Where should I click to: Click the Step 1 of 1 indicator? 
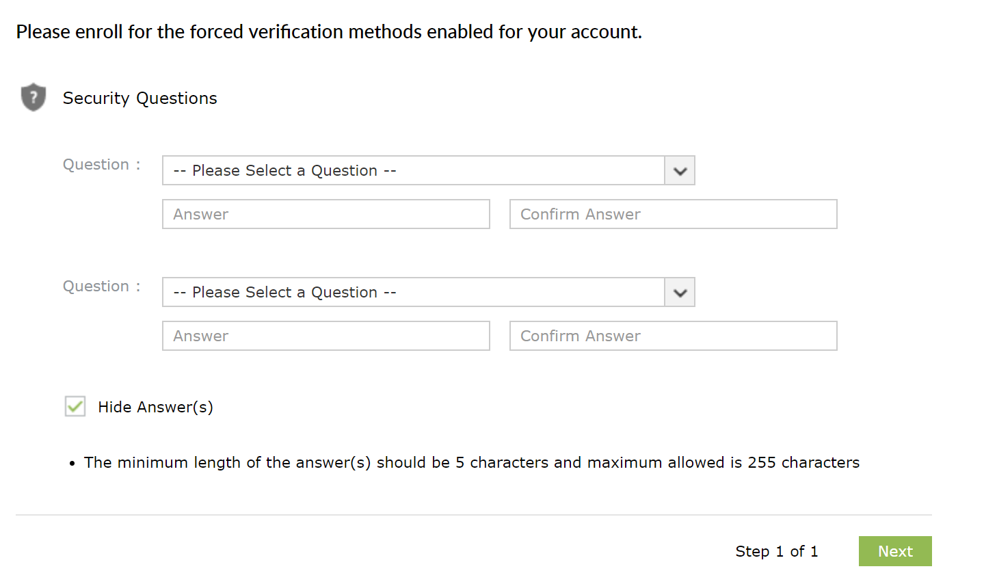pyautogui.click(x=777, y=552)
